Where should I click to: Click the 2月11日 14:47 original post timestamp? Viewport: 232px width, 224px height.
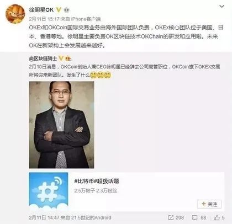(x=44, y=218)
